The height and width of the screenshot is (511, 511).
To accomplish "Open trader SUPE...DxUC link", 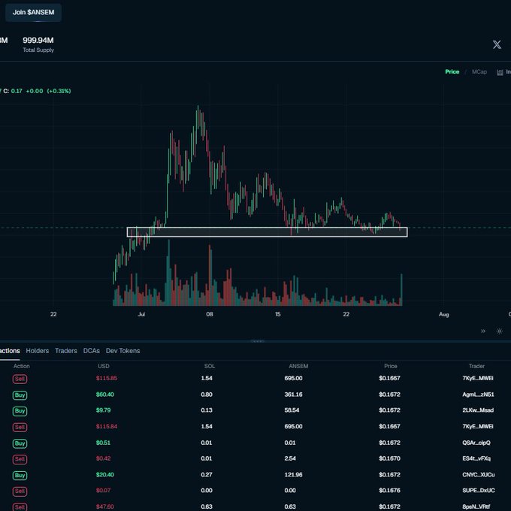I will [479, 490].
